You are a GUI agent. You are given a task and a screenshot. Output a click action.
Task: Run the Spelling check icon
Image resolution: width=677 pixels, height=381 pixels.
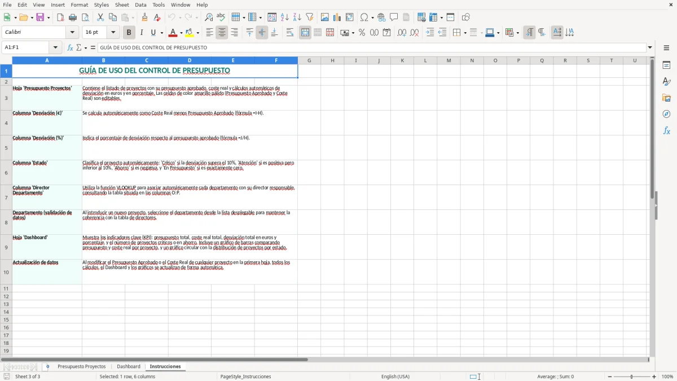click(221, 17)
